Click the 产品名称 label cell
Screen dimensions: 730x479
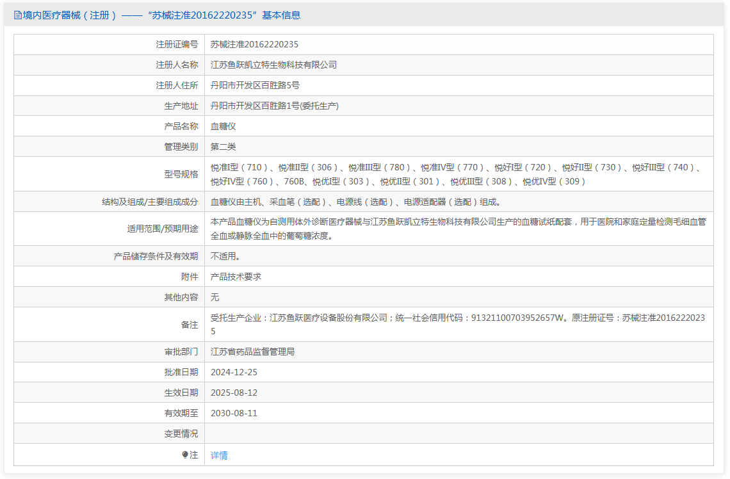(x=109, y=126)
